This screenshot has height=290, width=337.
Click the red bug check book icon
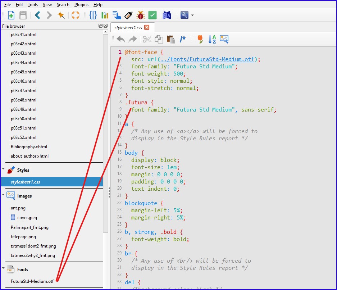[140, 15]
